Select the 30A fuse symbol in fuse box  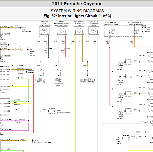click(x=135, y=32)
